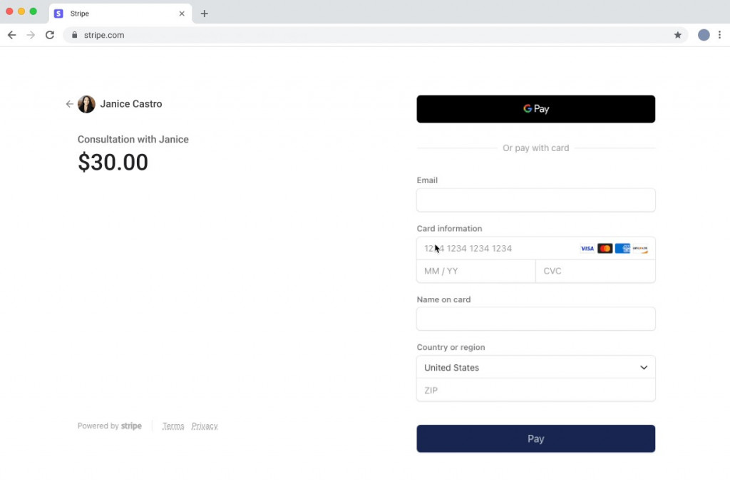Click the Email input field
730x484 pixels.
click(535, 200)
